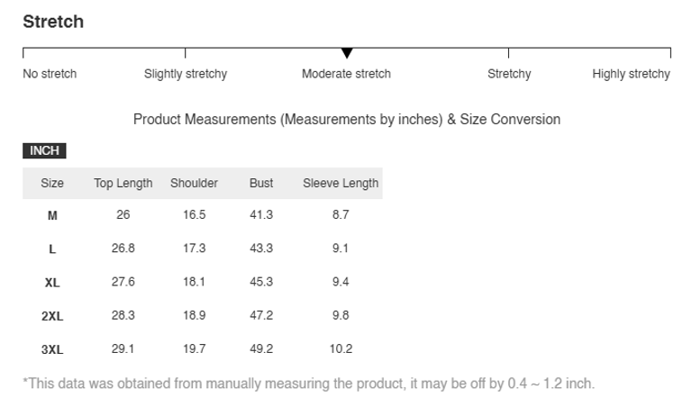This screenshot has width=692, height=416.
Task: Click the 3XL bust value 49.2
Action: 261,348
